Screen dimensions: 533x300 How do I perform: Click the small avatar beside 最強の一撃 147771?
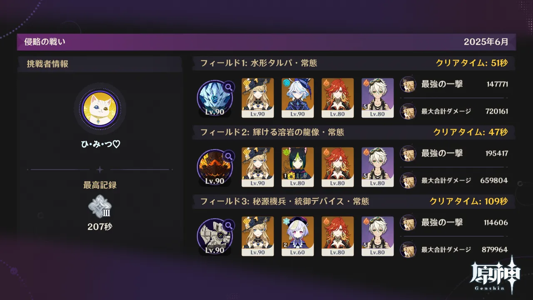[x=407, y=84]
